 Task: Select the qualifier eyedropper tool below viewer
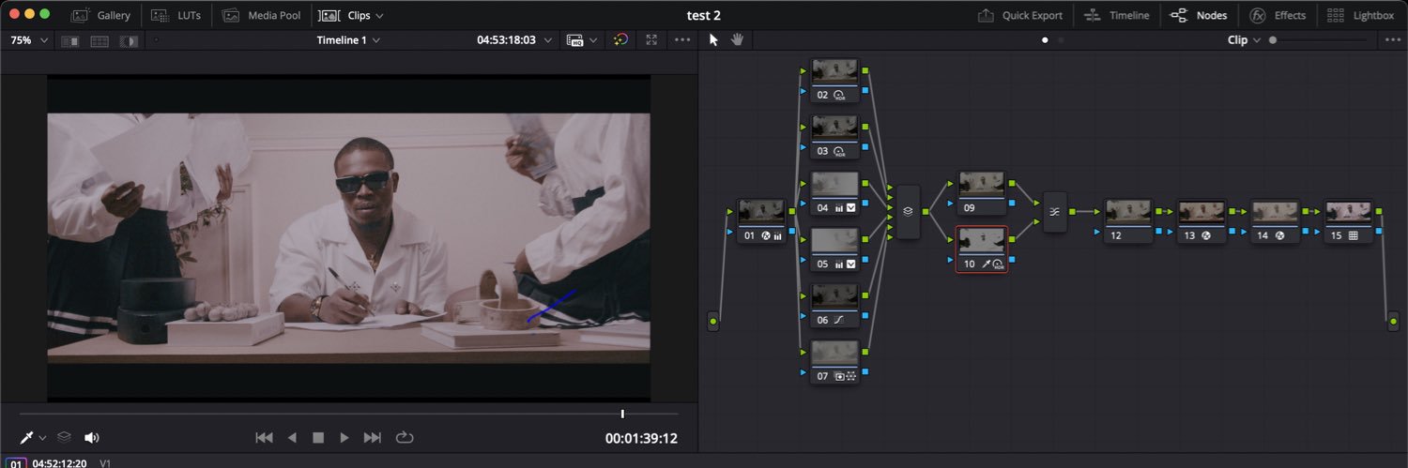(x=27, y=437)
